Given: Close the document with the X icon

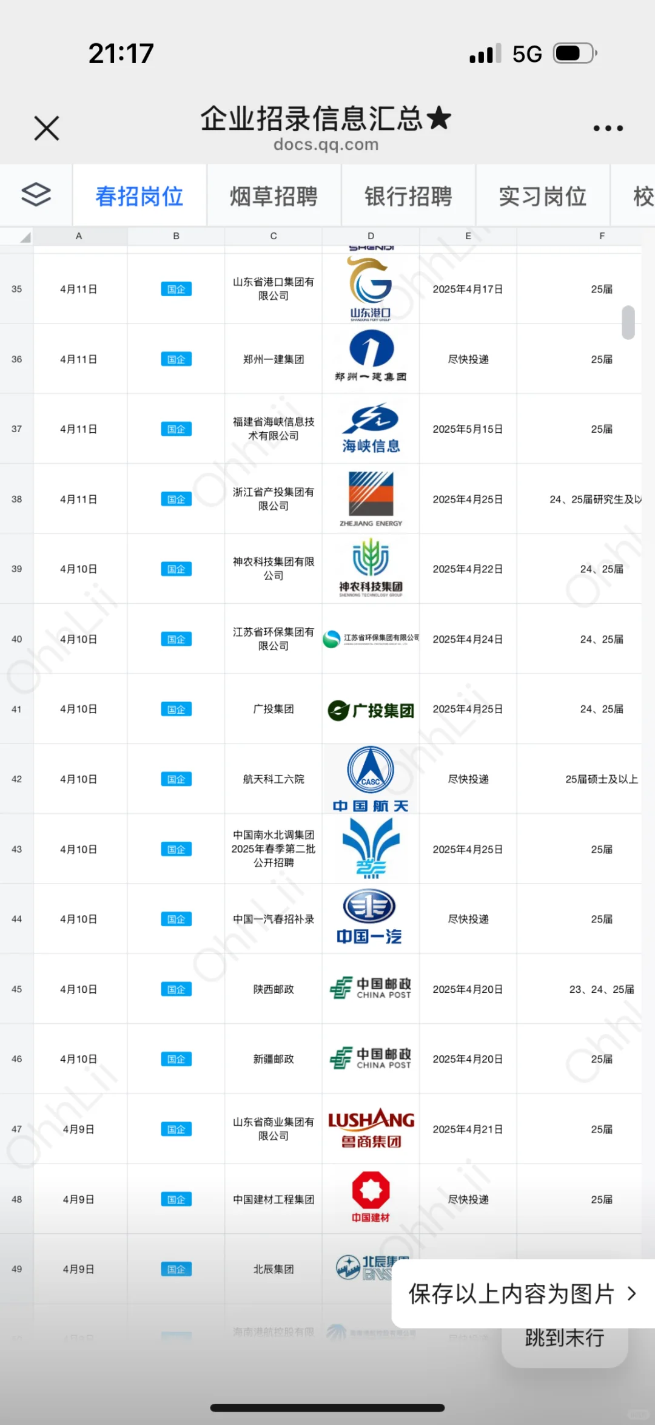Looking at the screenshot, I should [x=47, y=128].
